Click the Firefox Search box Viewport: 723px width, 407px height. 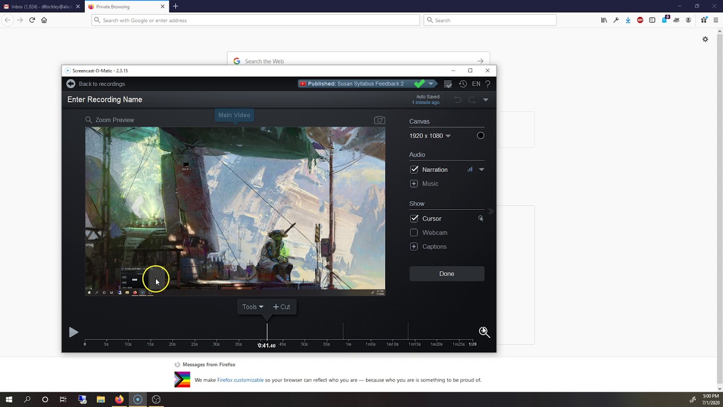[x=490, y=20]
